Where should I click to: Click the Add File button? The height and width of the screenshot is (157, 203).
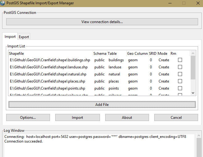tap(102, 105)
